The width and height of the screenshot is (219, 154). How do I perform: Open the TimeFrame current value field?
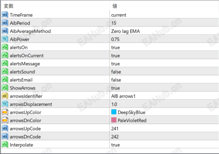119,15
